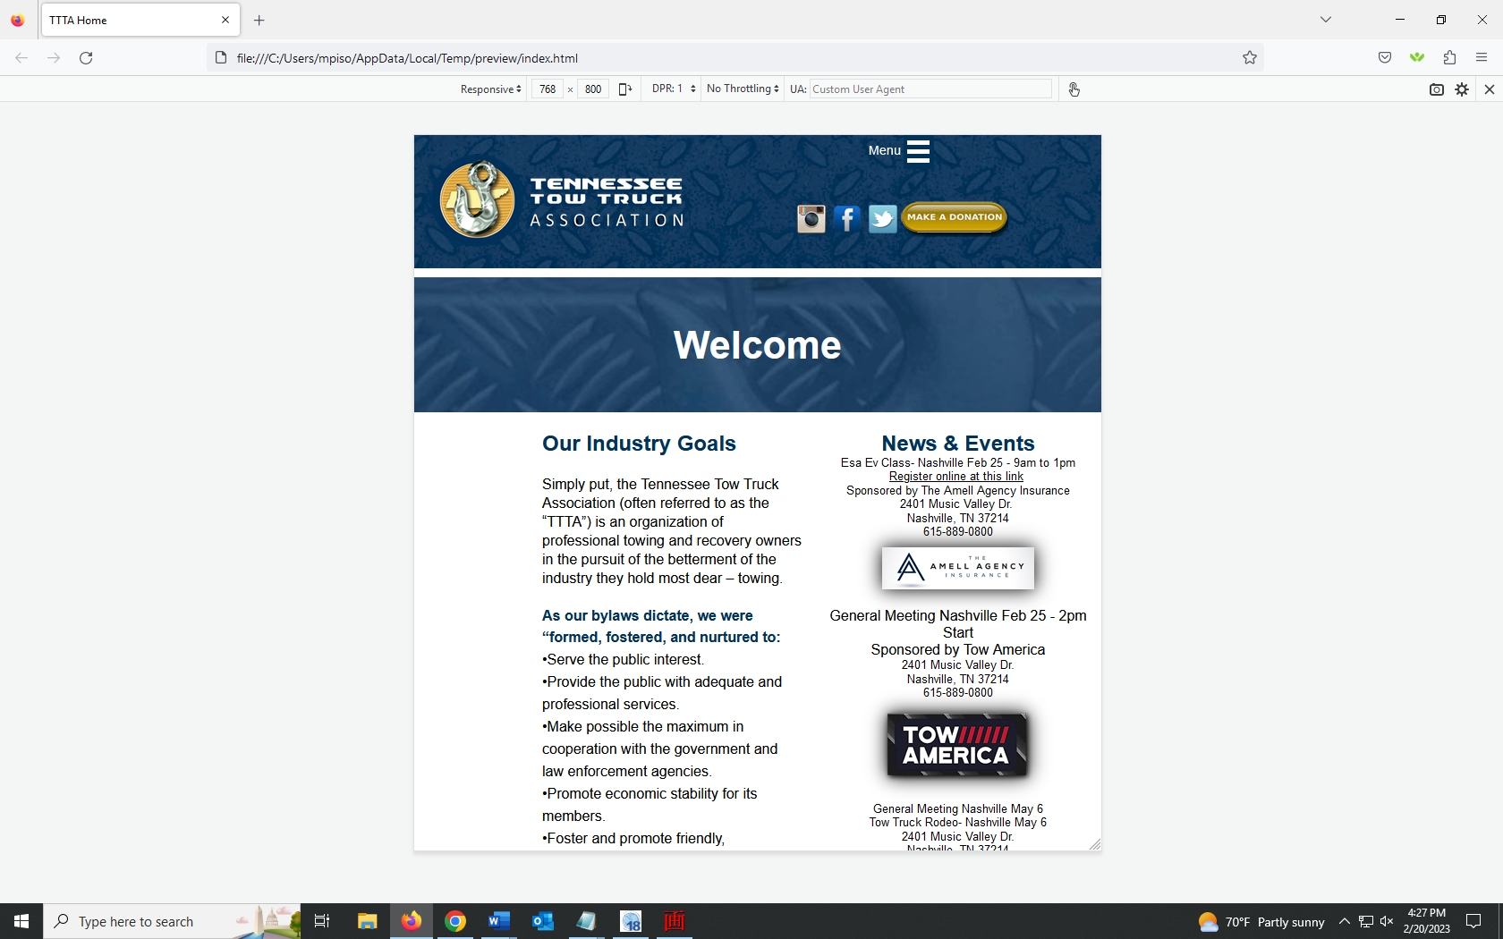Open the List all tabs chevron

pyautogui.click(x=1326, y=20)
